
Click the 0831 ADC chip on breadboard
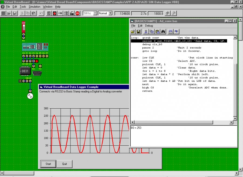[x=25, y=71]
